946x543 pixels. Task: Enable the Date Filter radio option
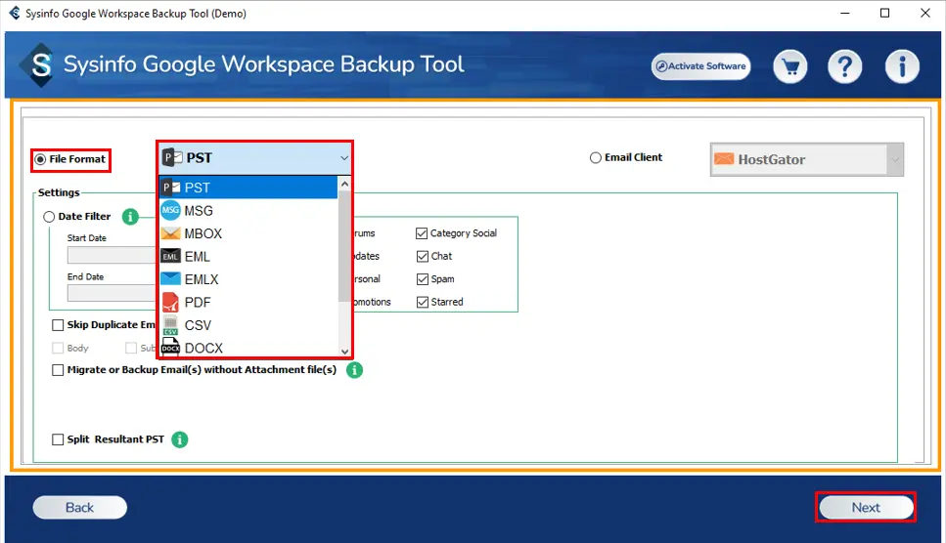click(x=50, y=217)
